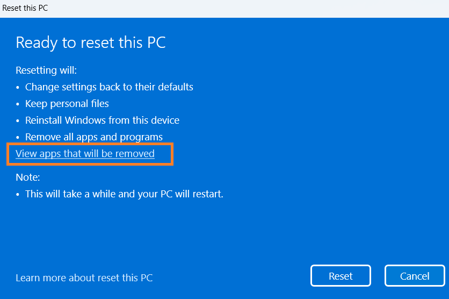The height and width of the screenshot is (299, 449).
Task: Click bullet beside Change settings back to defaults
Action: [x=18, y=87]
